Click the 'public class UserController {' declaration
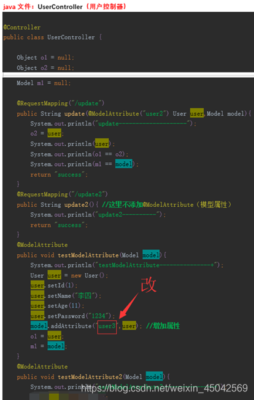The width and height of the screenshot is (254, 400). pyautogui.click(x=53, y=38)
